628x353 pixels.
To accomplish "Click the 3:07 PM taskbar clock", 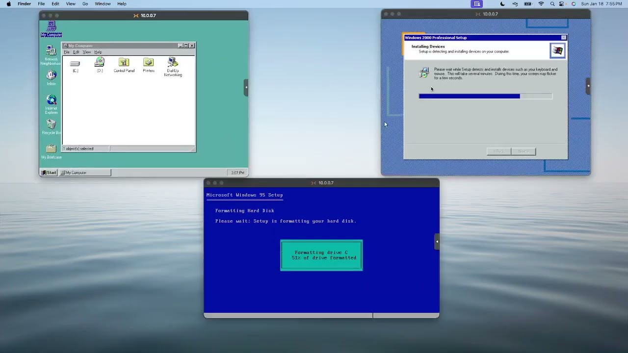I will tap(237, 173).
